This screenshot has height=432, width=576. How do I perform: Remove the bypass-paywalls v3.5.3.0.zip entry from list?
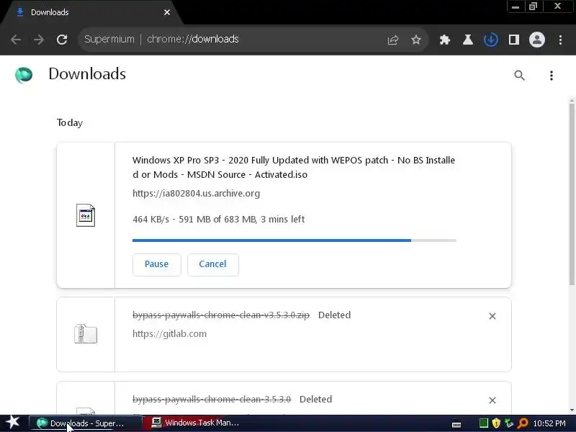point(492,316)
